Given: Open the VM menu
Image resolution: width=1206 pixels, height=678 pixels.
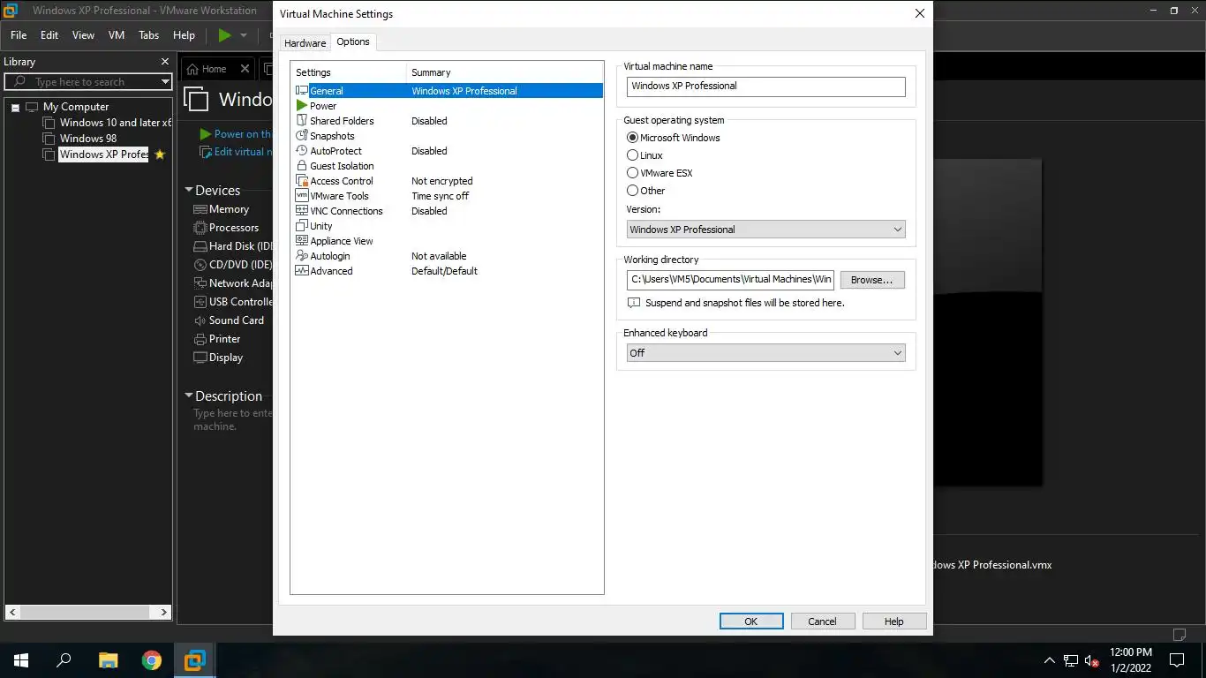Looking at the screenshot, I should 117,35.
